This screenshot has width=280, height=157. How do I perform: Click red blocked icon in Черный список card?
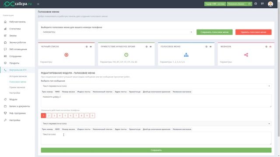[x=66, y=55]
